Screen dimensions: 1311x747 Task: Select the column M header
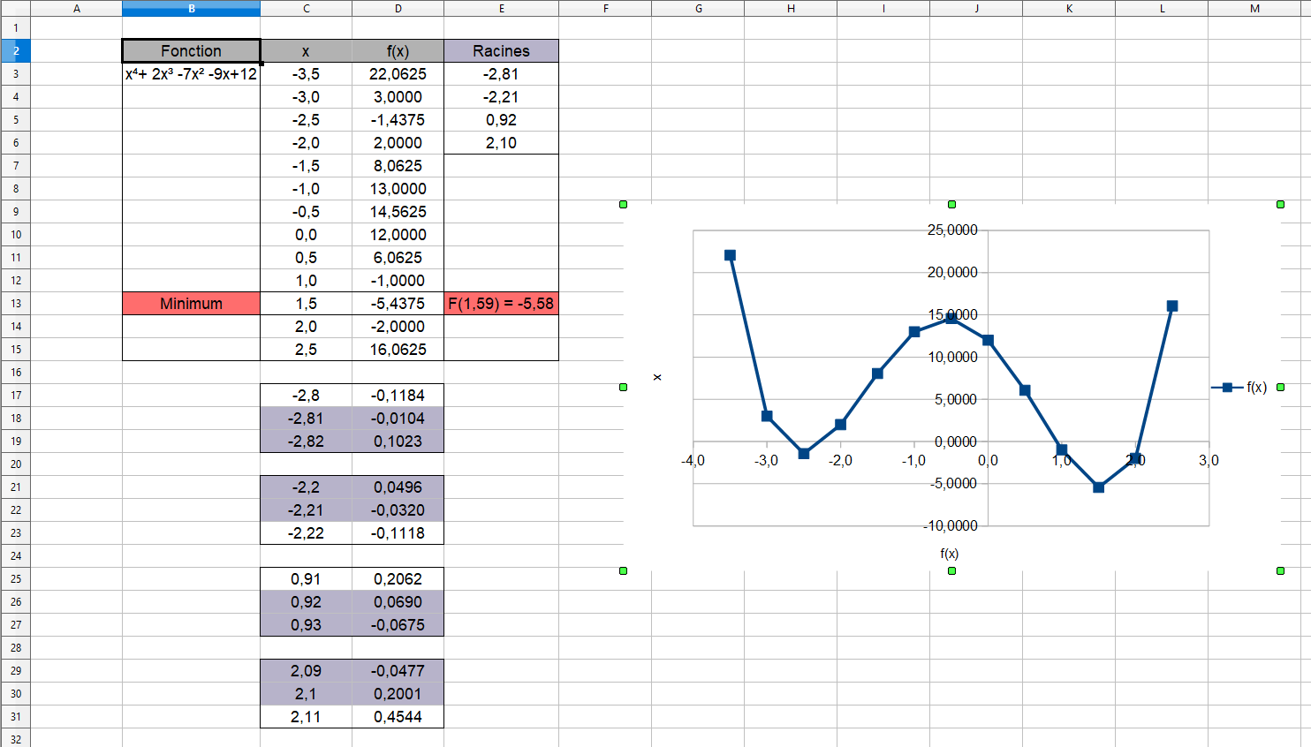click(1254, 9)
